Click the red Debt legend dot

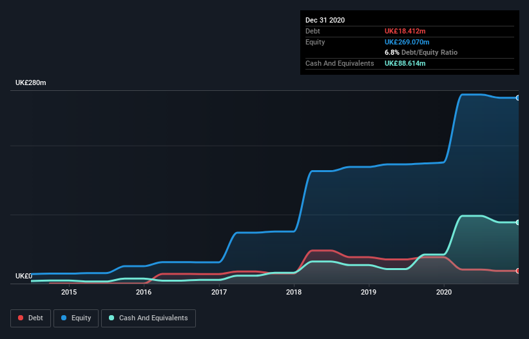point(21,318)
